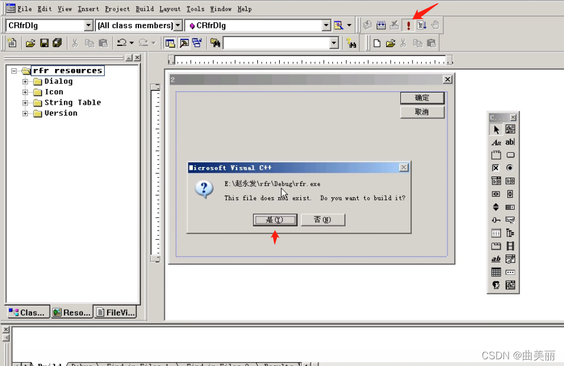This screenshot has width=564, height=366.
Task: Select the Check Box control tool
Action: tap(496, 168)
